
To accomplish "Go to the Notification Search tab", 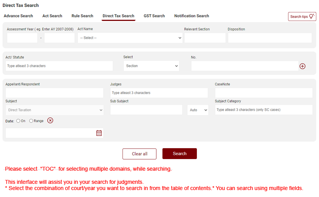I will [x=191, y=16].
